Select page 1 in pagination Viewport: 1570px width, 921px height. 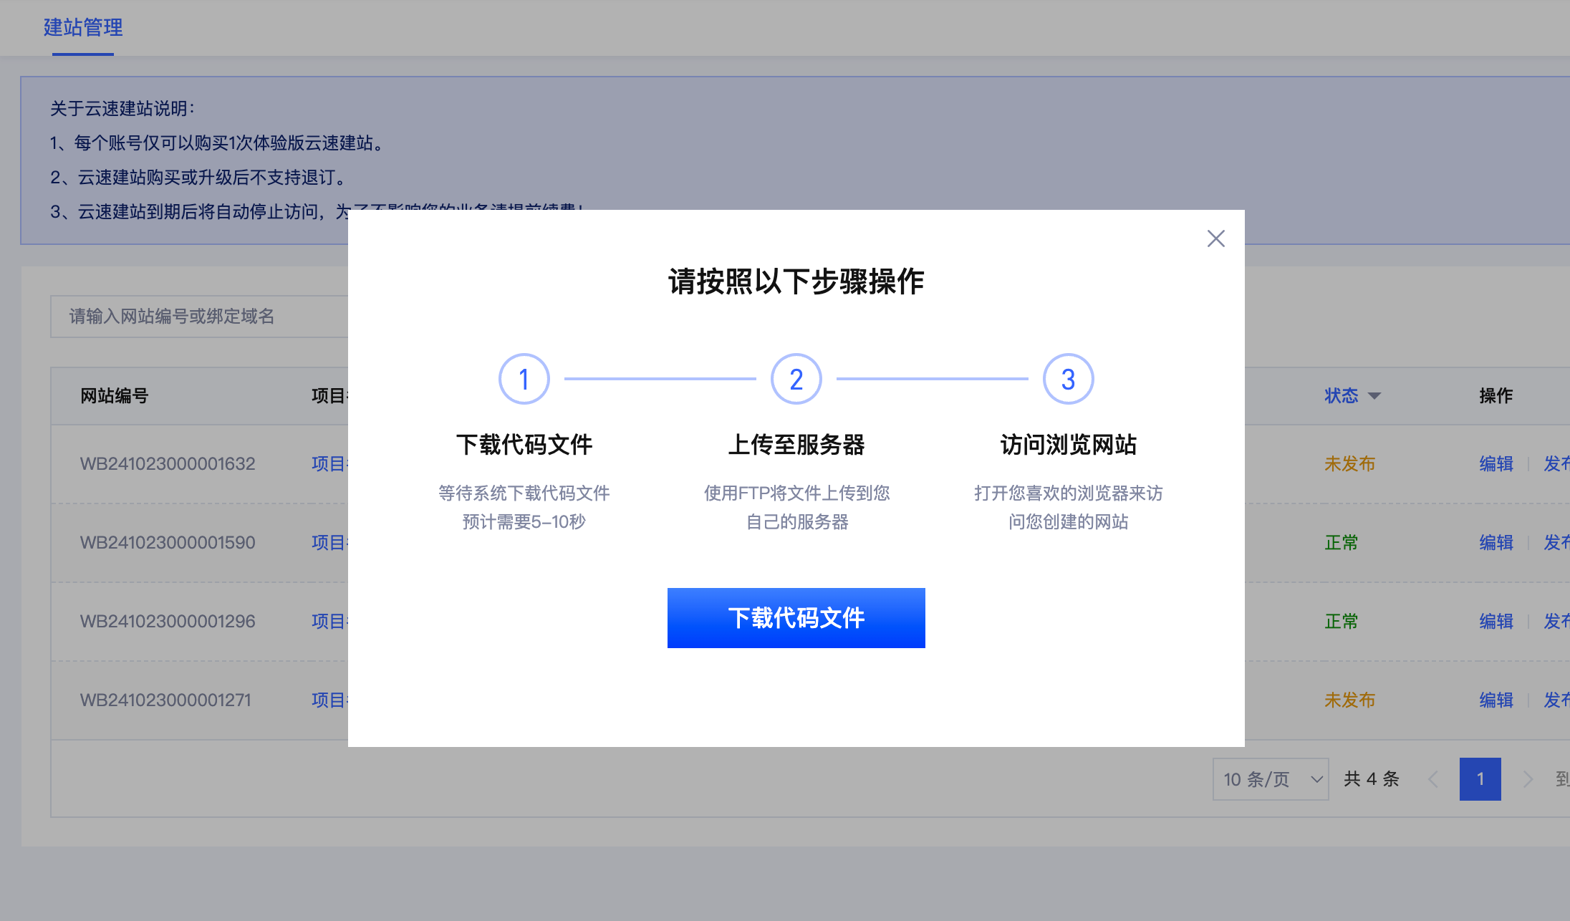click(1480, 778)
